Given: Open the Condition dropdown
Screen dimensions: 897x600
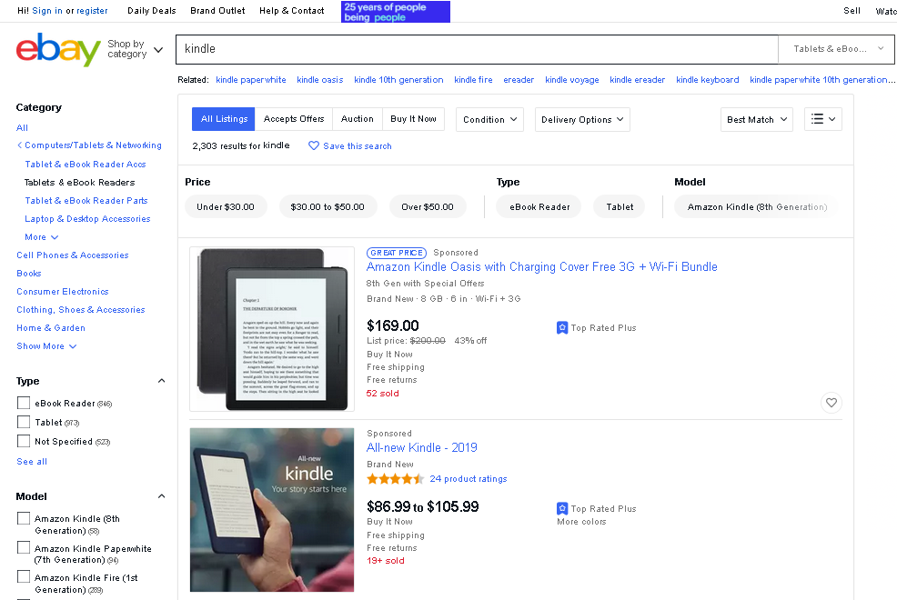Looking at the screenshot, I should pyautogui.click(x=489, y=119).
